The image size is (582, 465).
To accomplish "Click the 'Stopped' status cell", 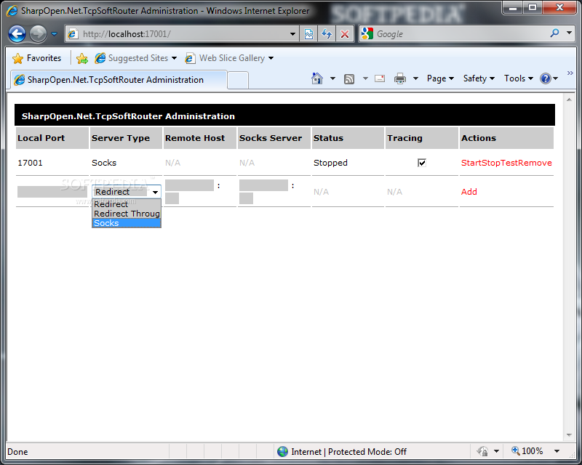I will [x=330, y=163].
